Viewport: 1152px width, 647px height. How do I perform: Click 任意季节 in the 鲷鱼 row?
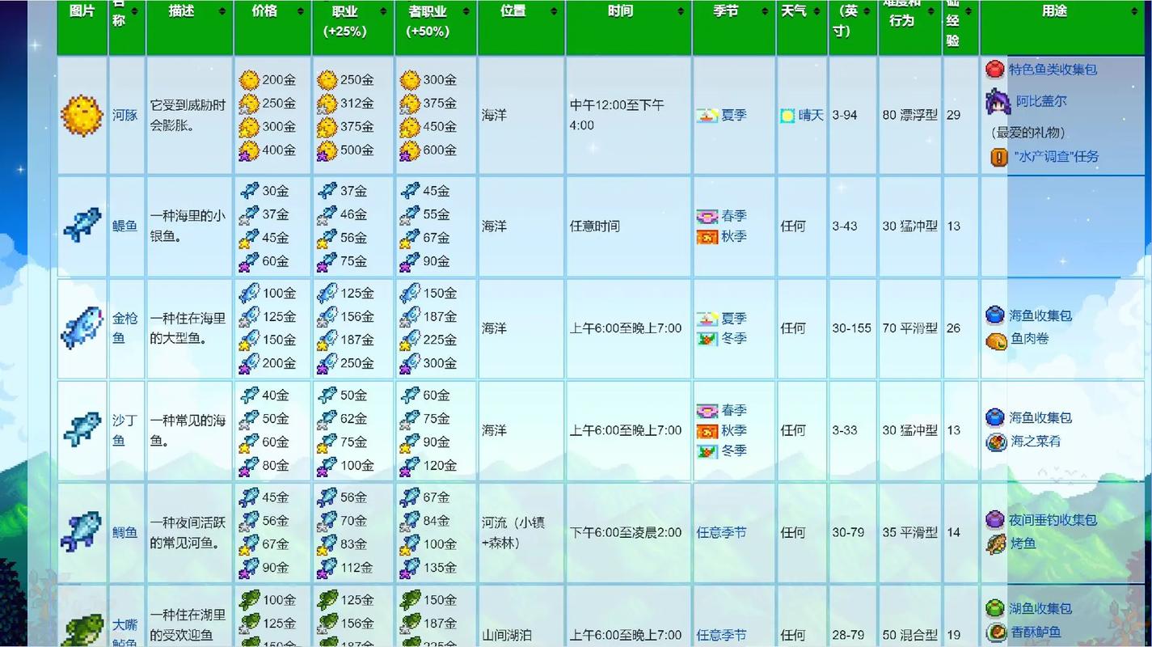tap(722, 533)
